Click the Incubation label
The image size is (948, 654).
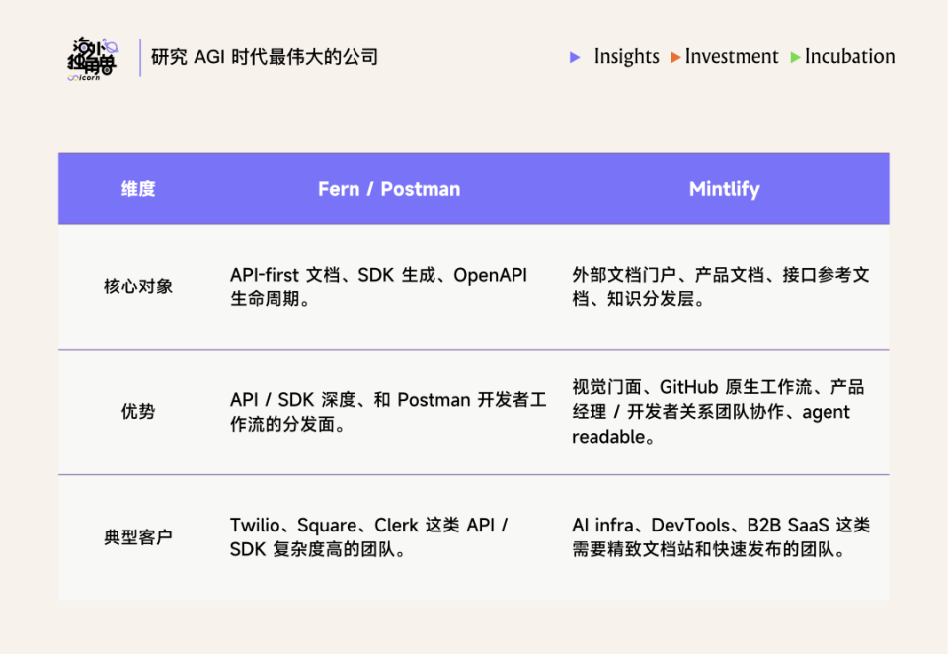pyautogui.click(x=849, y=56)
